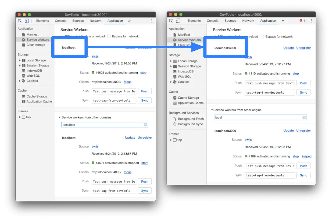Collapse Service workers from other domains
Image resolution: width=336 pixels, height=222 pixels.
(59, 117)
